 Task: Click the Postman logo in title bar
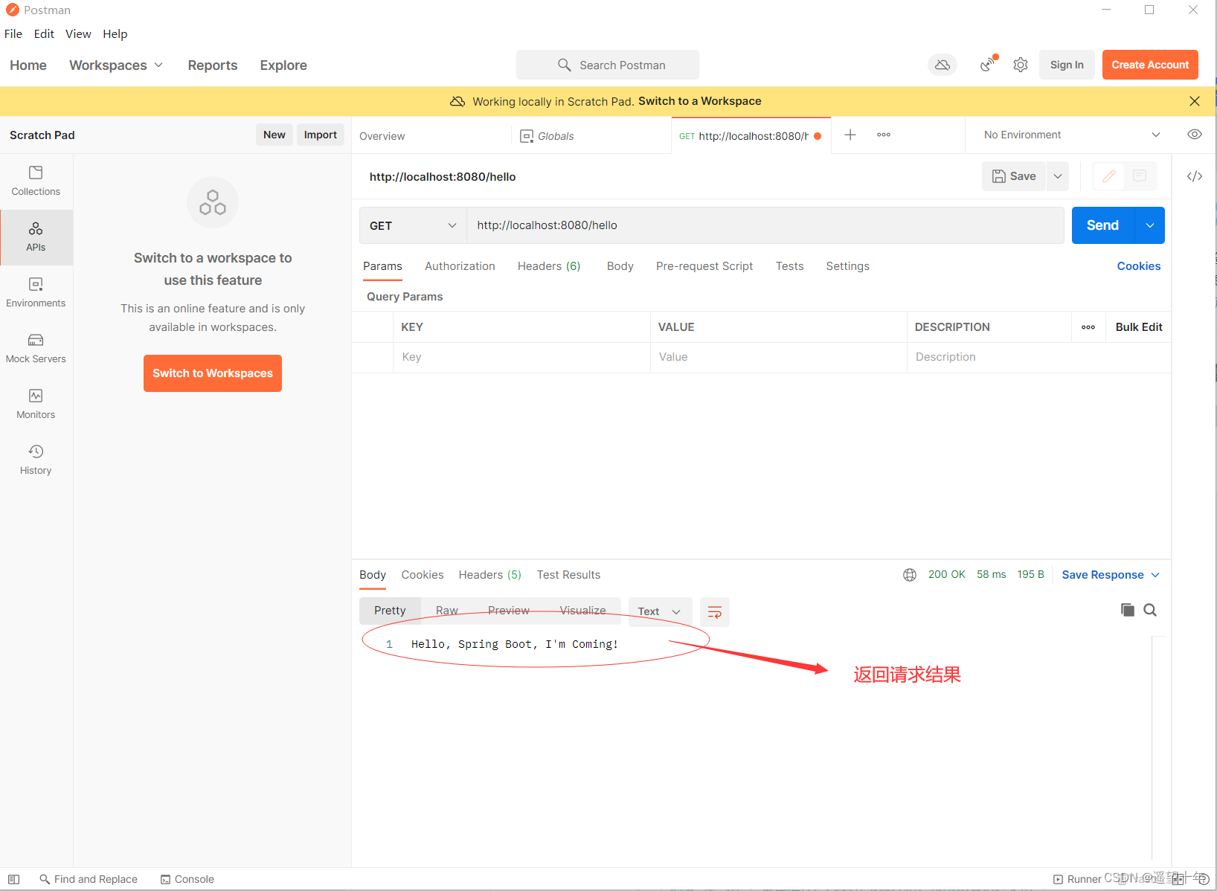[13, 10]
